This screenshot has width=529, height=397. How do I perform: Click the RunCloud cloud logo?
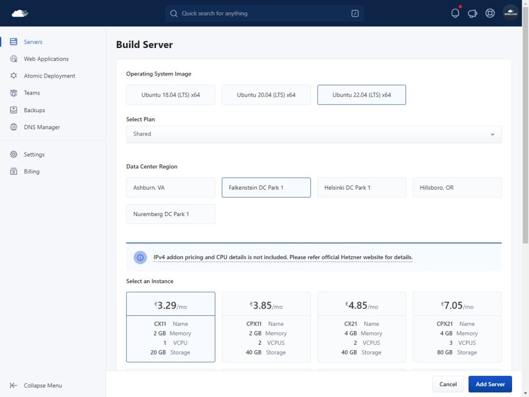pos(20,13)
